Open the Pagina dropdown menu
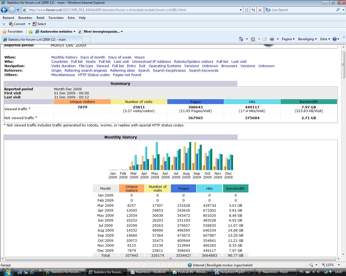This screenshot has width=346, height=276. [288, 39]
